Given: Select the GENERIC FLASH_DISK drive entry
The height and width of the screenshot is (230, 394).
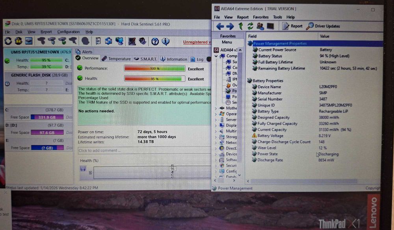Looking at the screenshot, I should point(38,83).
